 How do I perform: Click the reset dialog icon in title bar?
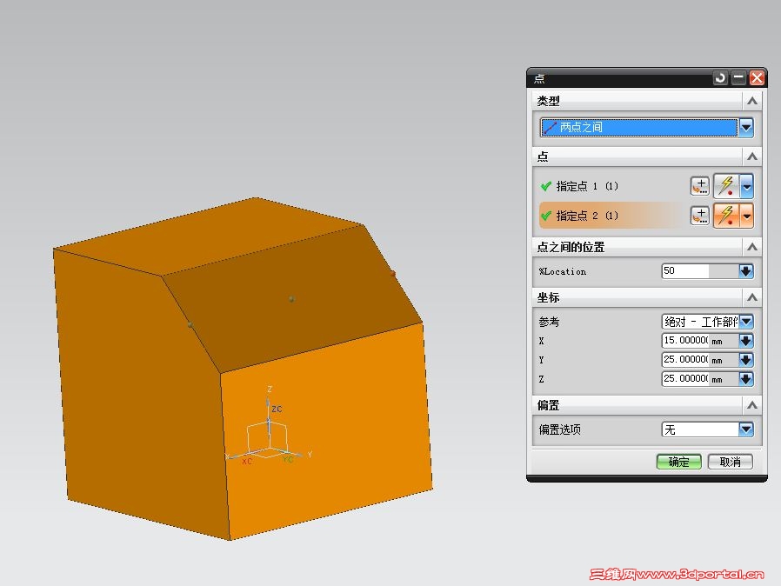click(720, 78)
